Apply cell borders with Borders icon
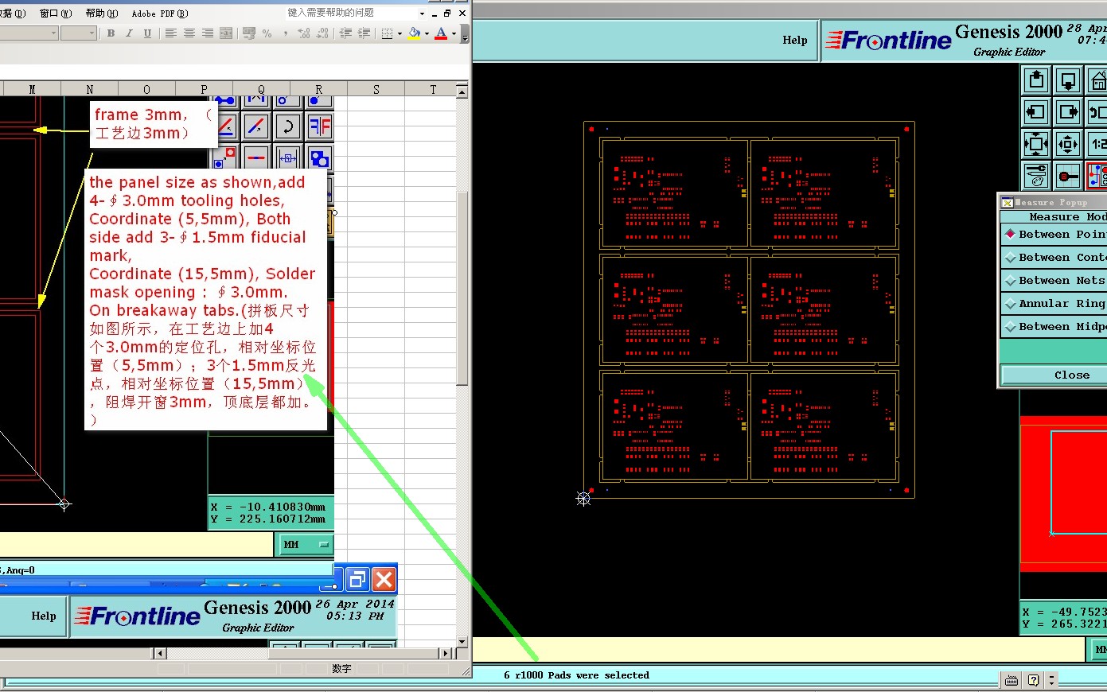This screenshot has height=692, width=1107. tap(387, 33)
